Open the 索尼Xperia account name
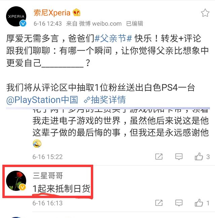Image resolution: width=215 pixels, height=218 pixels. (52, 13)
